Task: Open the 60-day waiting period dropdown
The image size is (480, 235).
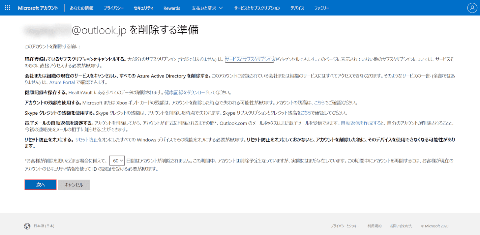Action: point(117,161)
